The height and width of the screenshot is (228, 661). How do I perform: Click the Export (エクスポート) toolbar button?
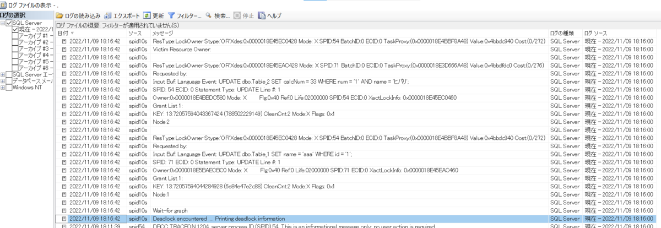[122, 16]
